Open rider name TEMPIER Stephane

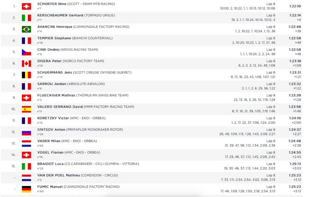pyautogui.click(x=54, y=38)
